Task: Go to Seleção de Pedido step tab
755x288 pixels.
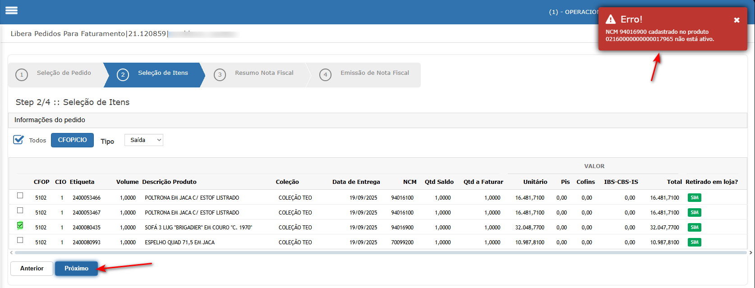Action: [x=64, y=73]
